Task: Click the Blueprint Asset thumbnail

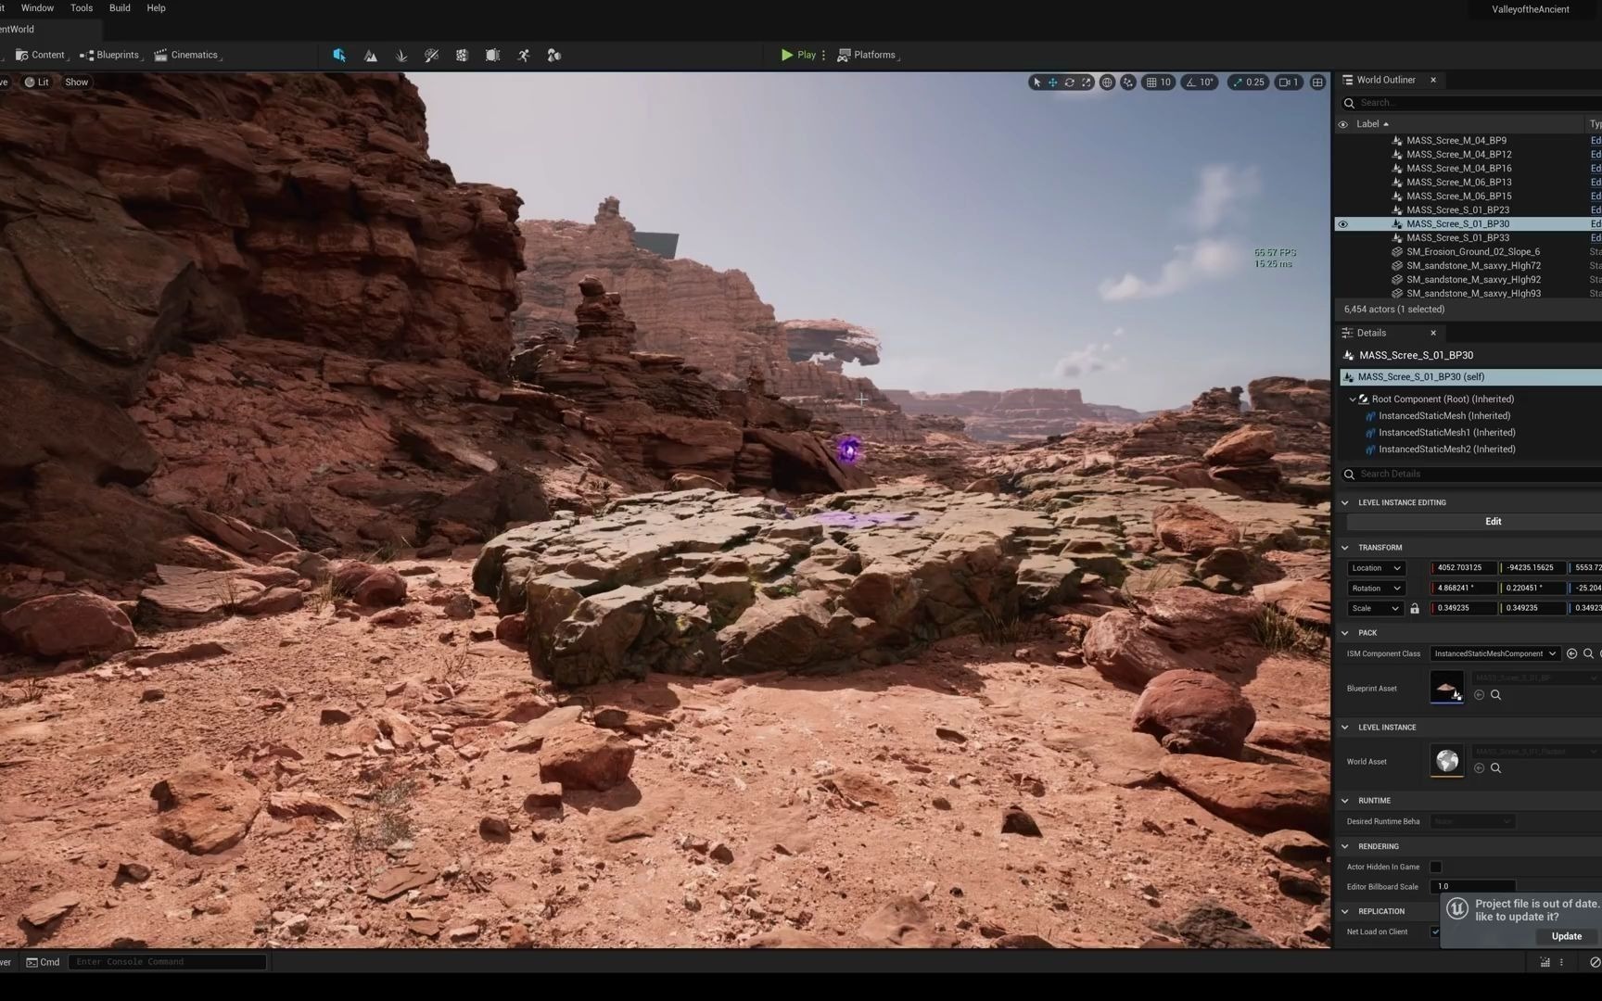Action: click(x=1447, y=688)
